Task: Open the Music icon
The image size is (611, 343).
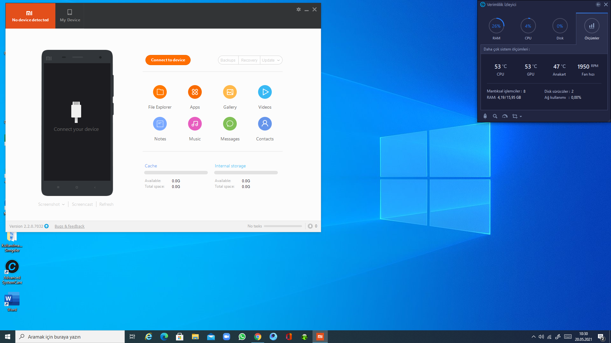Action: pyautogui.click(x=195, y=124)
